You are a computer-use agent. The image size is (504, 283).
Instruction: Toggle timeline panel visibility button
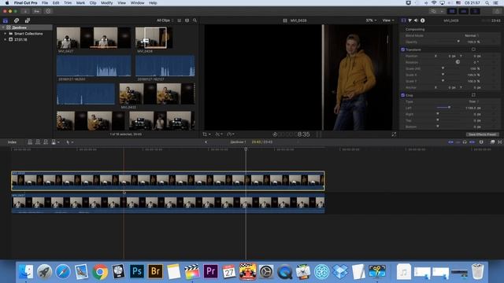pyautogui.click(x=464, y=11)
